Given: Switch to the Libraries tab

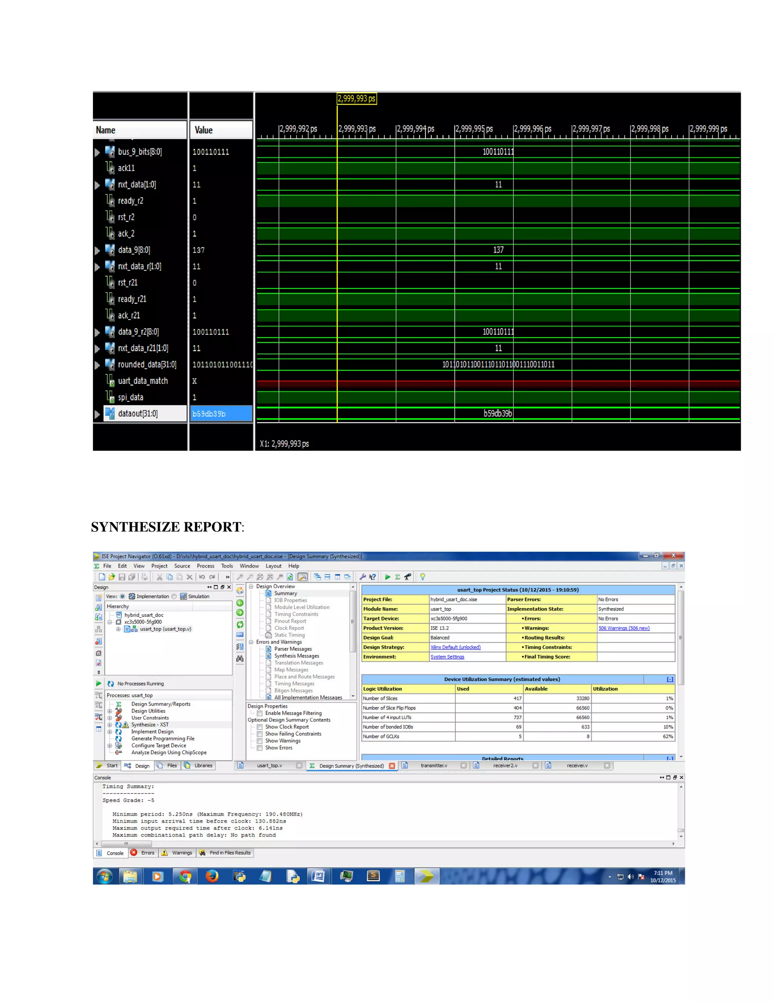Looking at the screenshot, I should (x=198, y=766).
